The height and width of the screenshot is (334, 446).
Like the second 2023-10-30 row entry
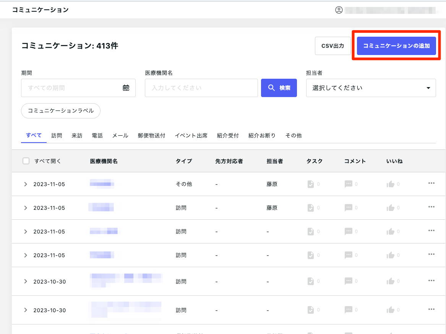[391, 310]
